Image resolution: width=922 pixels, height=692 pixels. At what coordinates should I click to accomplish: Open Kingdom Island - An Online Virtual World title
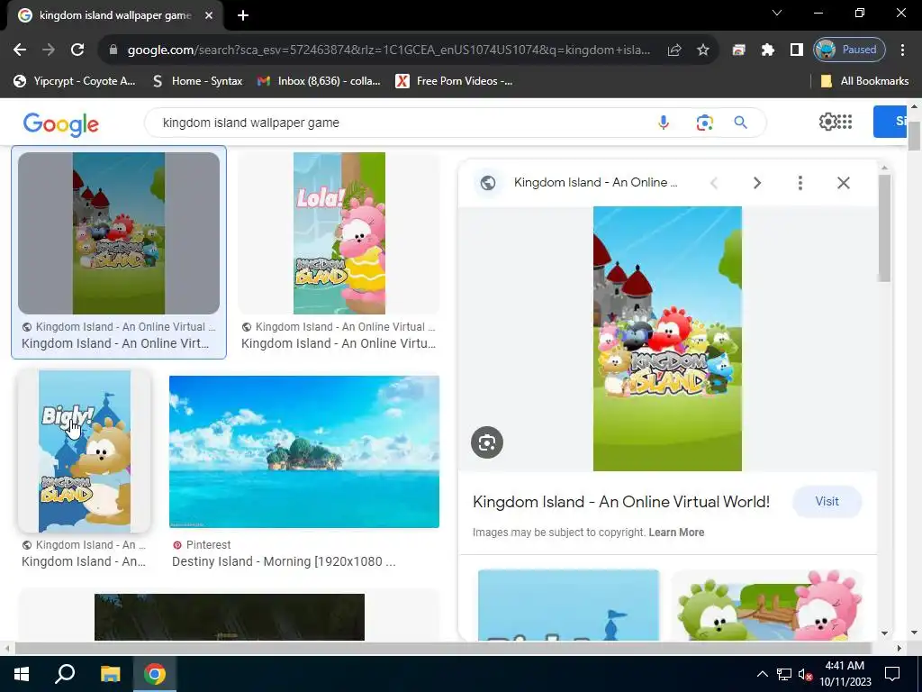[621, 502]
